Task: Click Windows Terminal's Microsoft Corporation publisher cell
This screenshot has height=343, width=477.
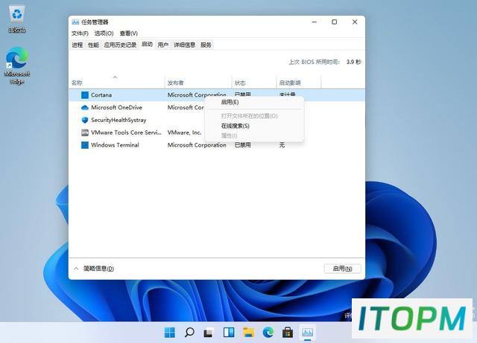Action: 197,145
